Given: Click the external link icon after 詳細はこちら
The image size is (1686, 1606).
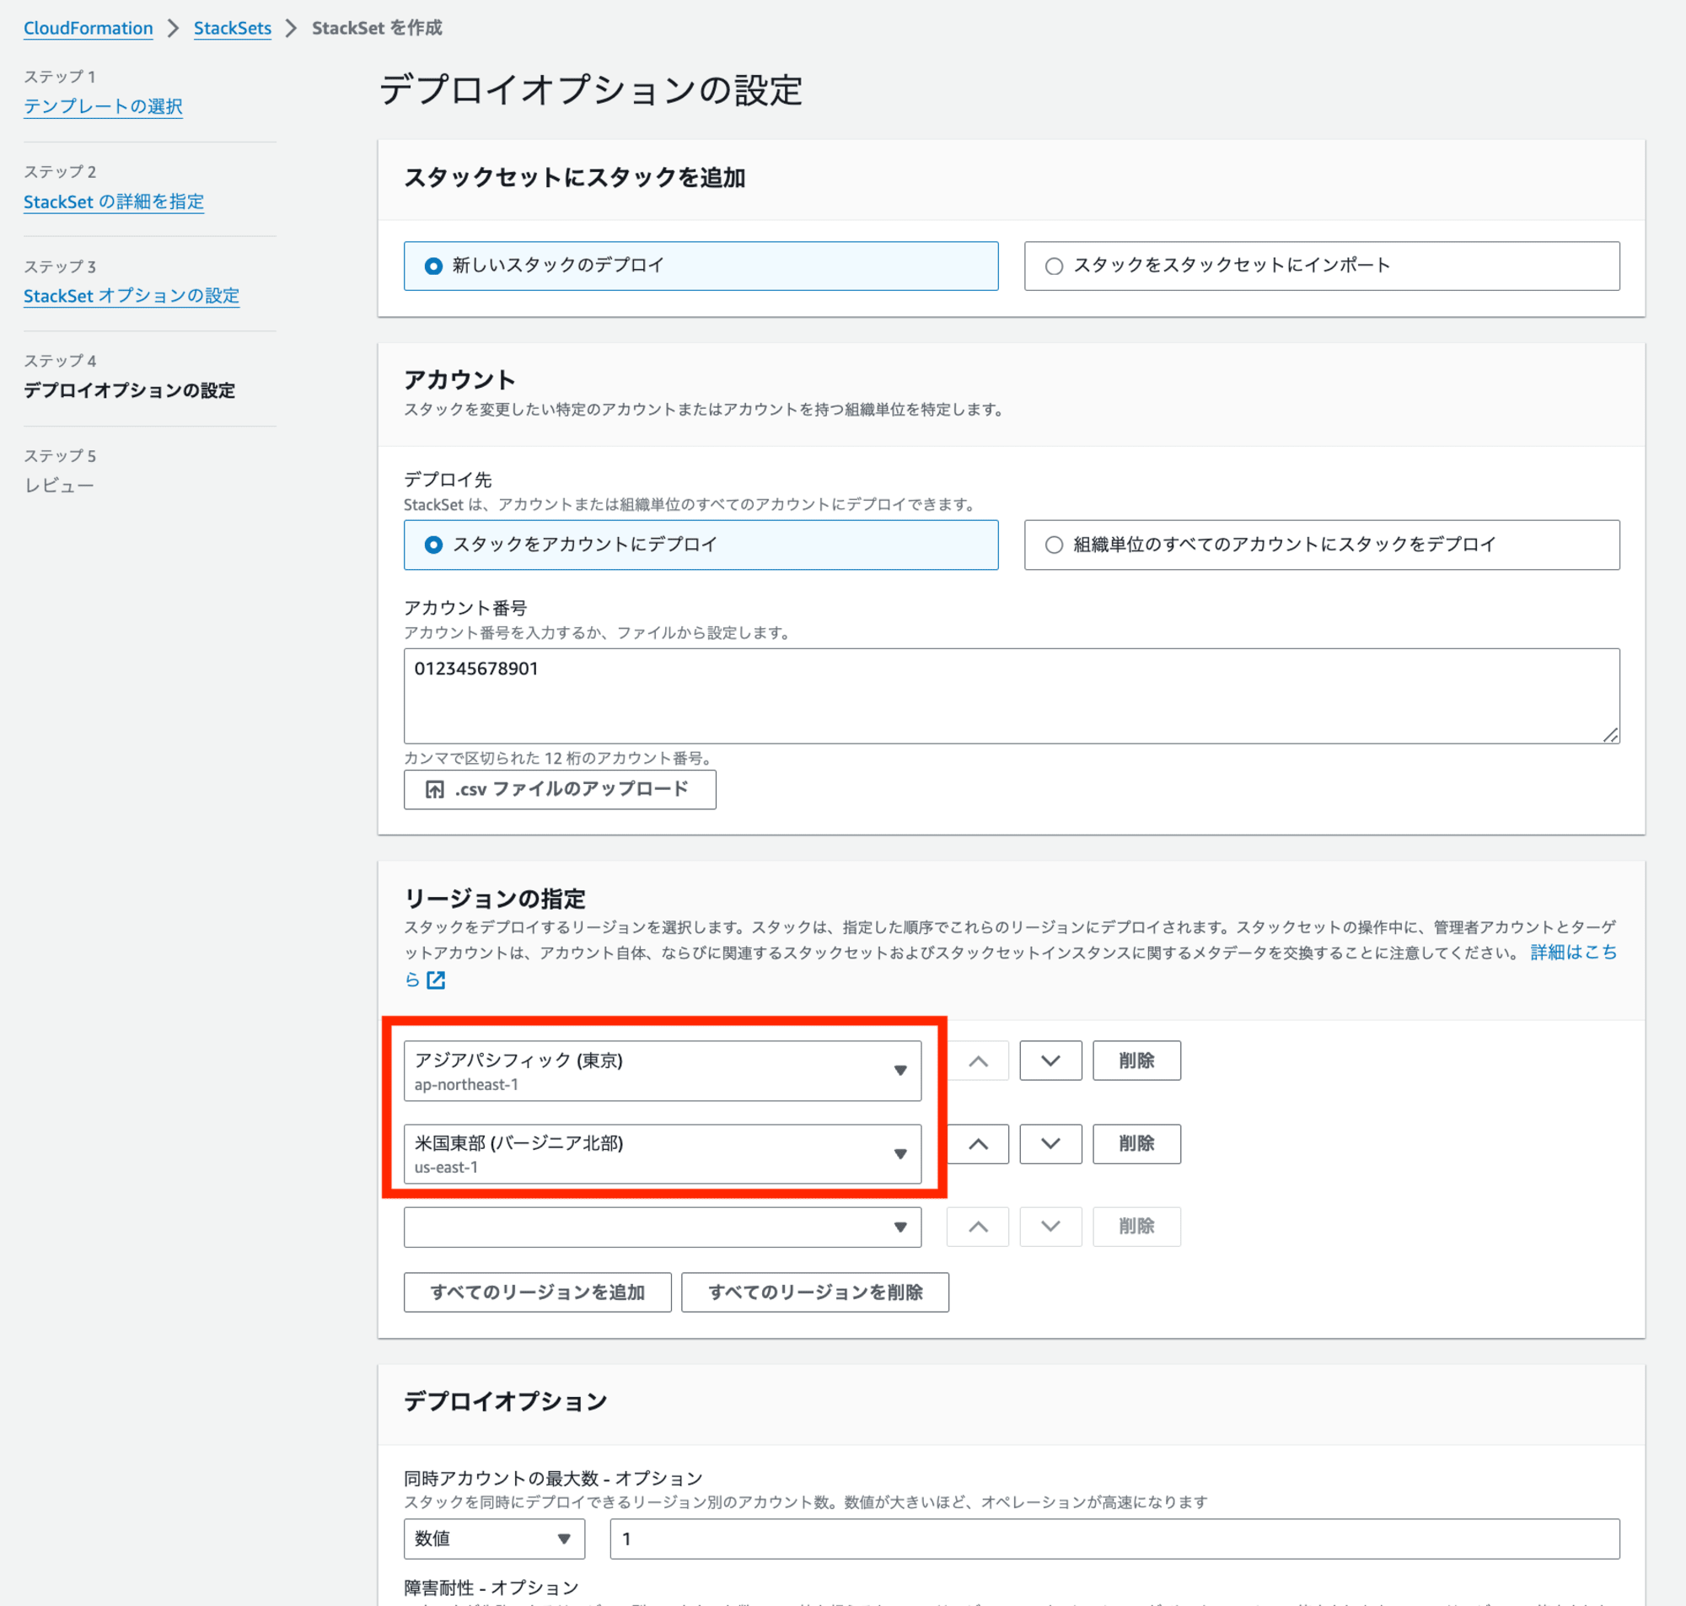Looking at the screenshot, I should coord(436,980).
